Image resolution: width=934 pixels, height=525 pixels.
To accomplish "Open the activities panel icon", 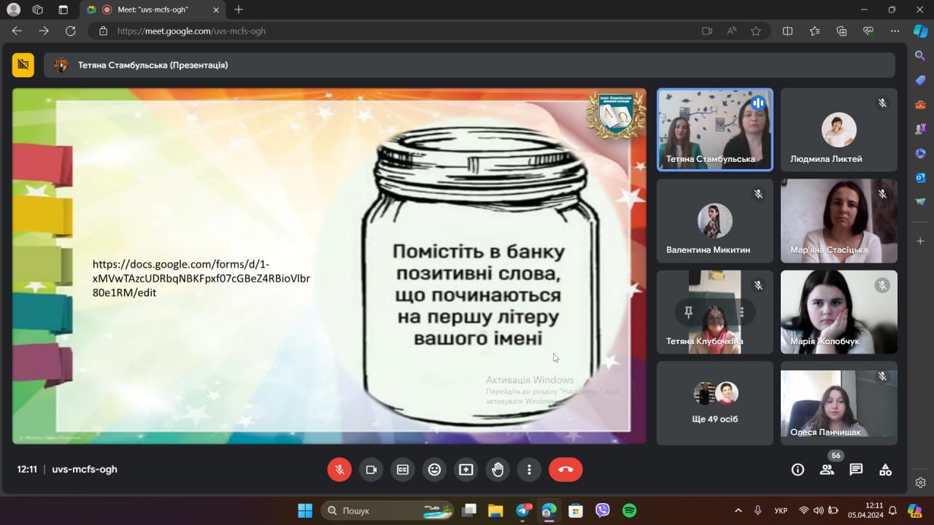I will 885,470.
